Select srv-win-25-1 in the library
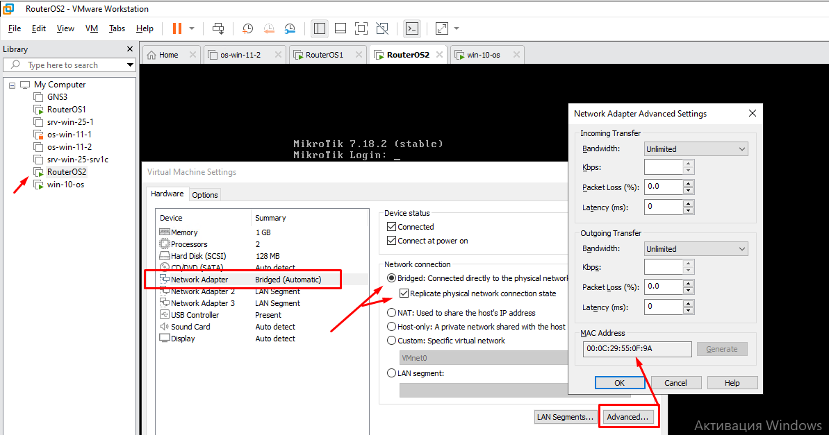 tap(69, 122)
